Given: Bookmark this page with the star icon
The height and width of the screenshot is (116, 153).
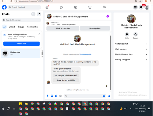Looking at the screenshot, I should [140, 1].
